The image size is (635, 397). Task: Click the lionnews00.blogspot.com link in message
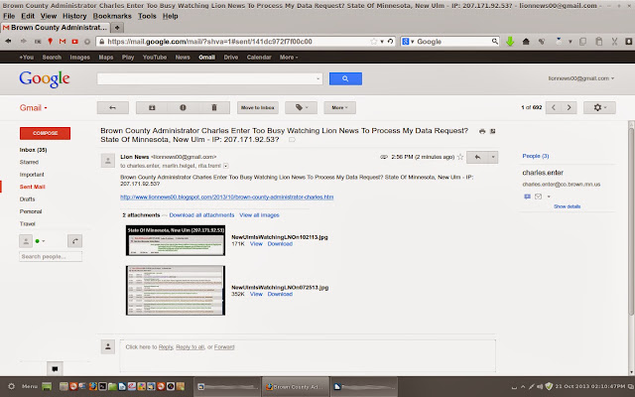pyautogui.click(x=227, y=198)
